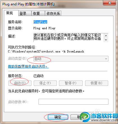Switch to the 登录 tab
This screenshot has width=118, height=124.
point(25,13)
